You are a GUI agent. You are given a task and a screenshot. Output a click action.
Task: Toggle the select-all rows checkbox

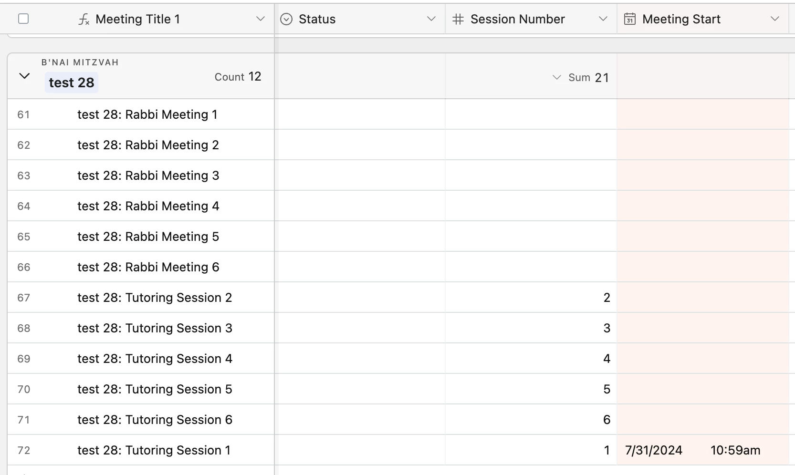(x=23, y=19)
